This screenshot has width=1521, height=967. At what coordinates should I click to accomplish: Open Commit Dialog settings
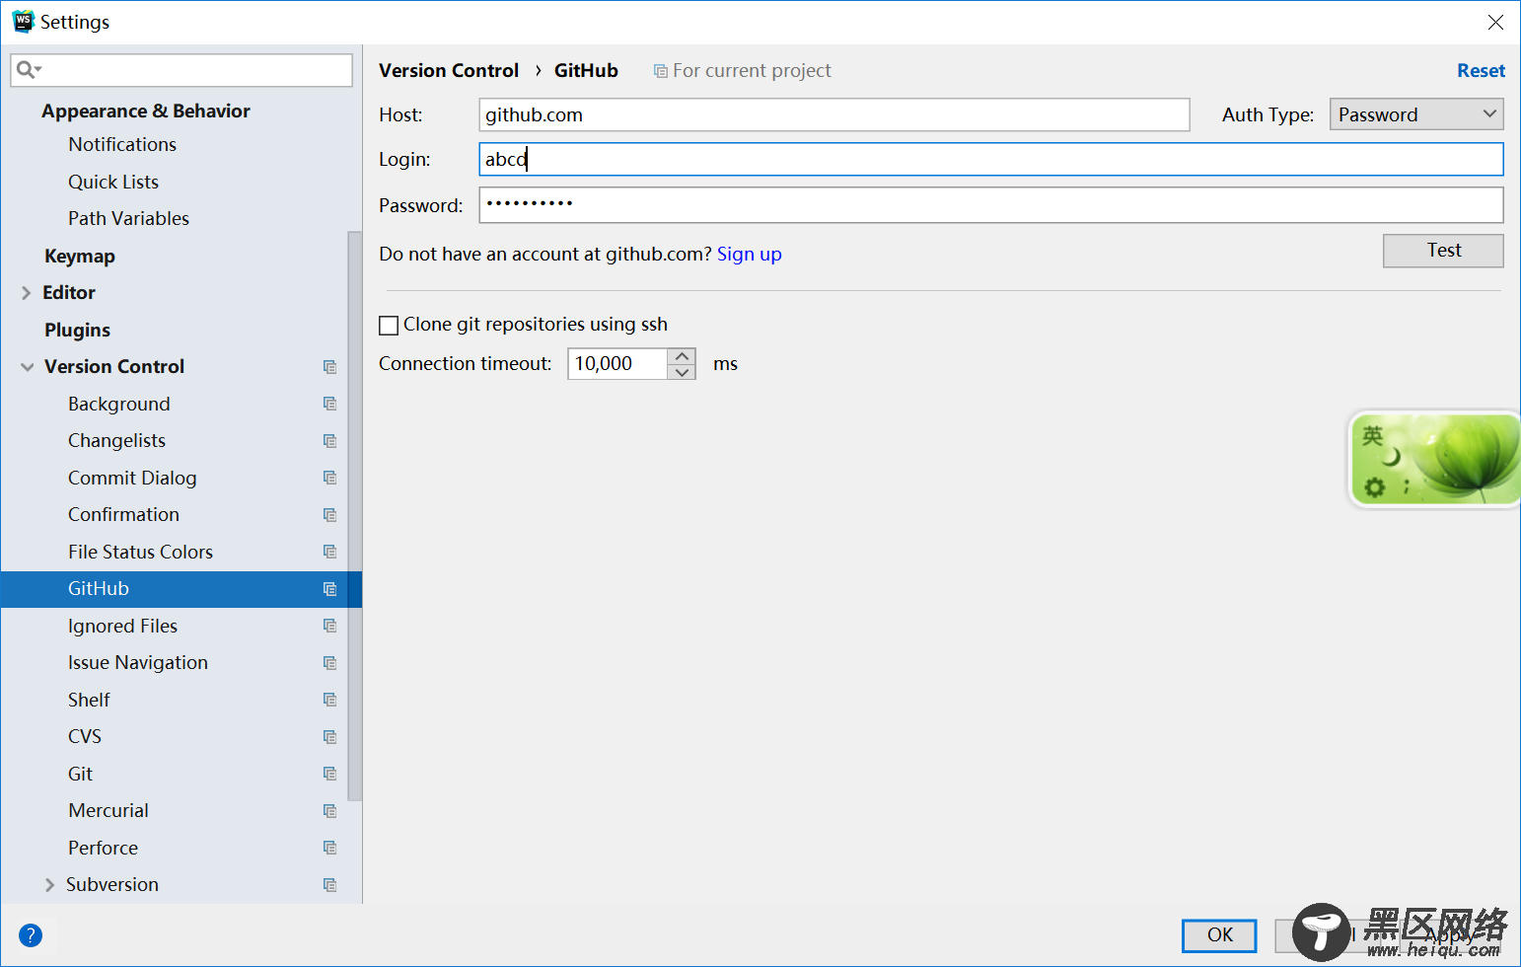[x=132, y=478]
